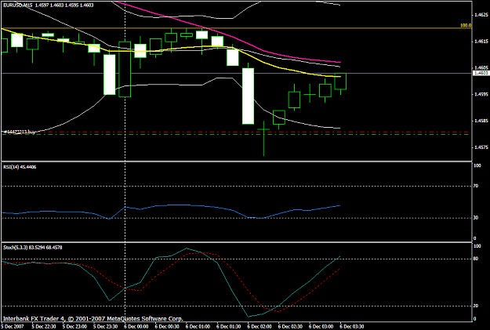Click the 5 Dec 23:30 time label

tap(105, 327)
